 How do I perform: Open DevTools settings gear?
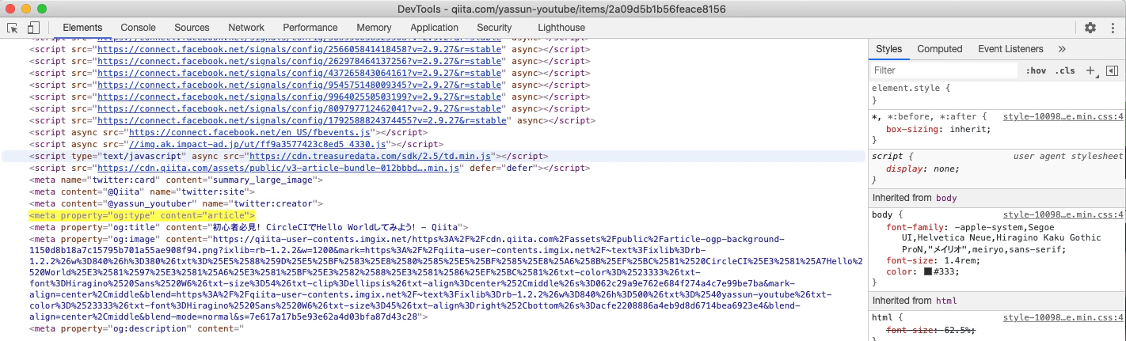click(x=1090, y=28)
